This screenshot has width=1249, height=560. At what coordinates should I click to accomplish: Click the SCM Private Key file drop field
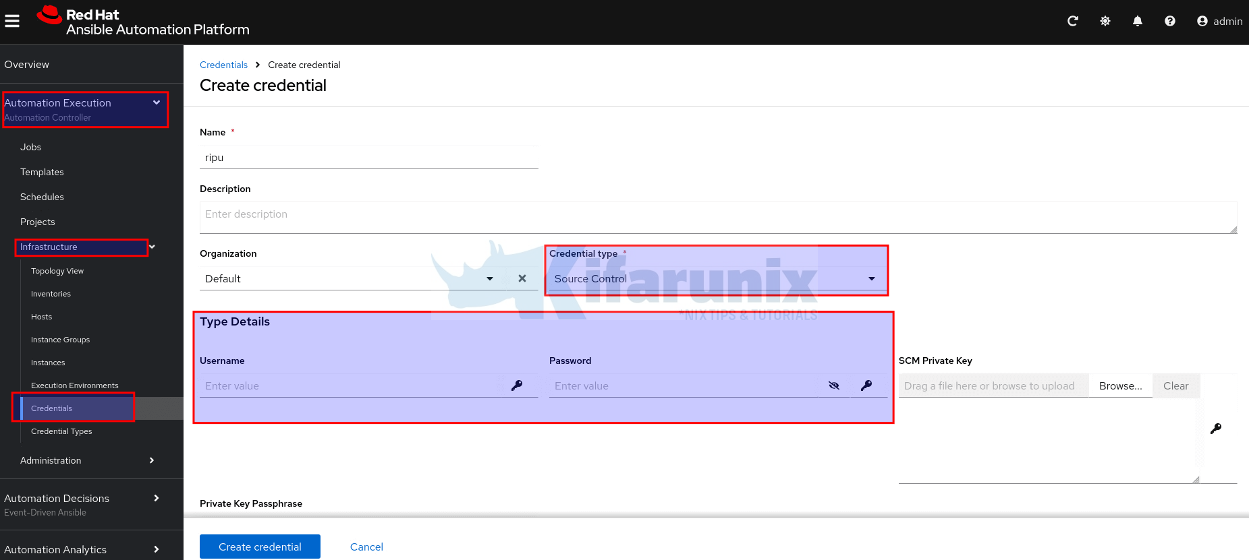(993, 385)
